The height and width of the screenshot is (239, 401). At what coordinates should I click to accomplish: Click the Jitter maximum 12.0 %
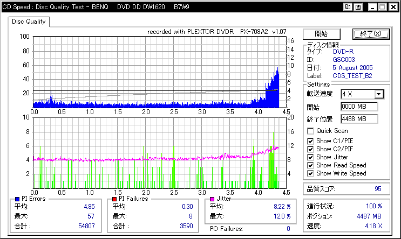(x=282, y=216)
